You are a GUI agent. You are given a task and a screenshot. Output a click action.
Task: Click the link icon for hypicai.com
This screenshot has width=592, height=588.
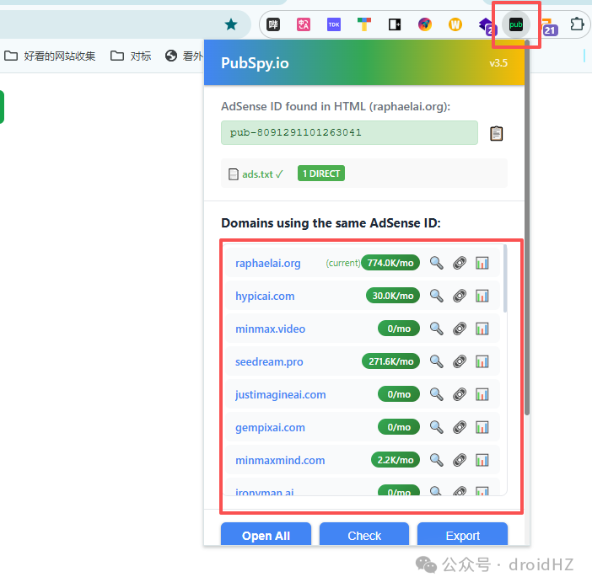460,296
